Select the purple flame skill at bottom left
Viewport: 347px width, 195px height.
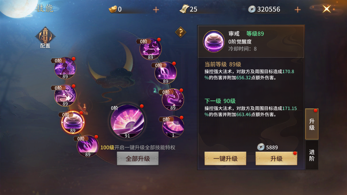[88, 146]
